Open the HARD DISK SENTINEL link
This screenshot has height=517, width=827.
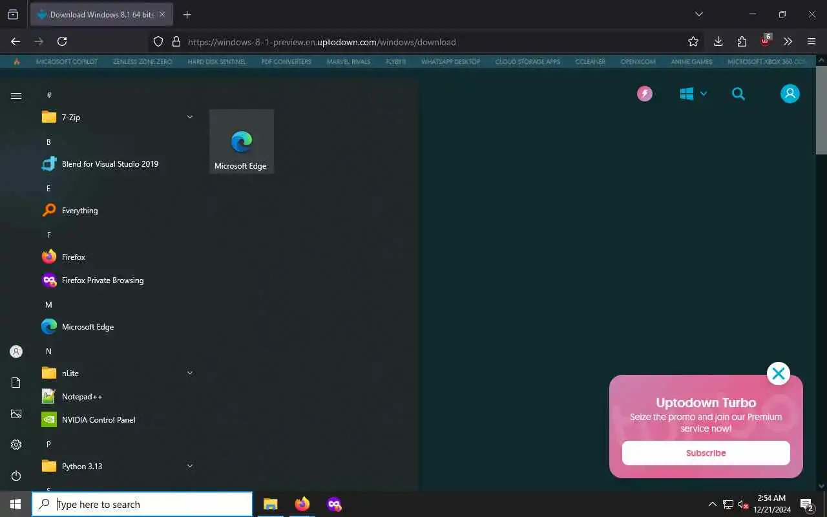click(216, 62)
